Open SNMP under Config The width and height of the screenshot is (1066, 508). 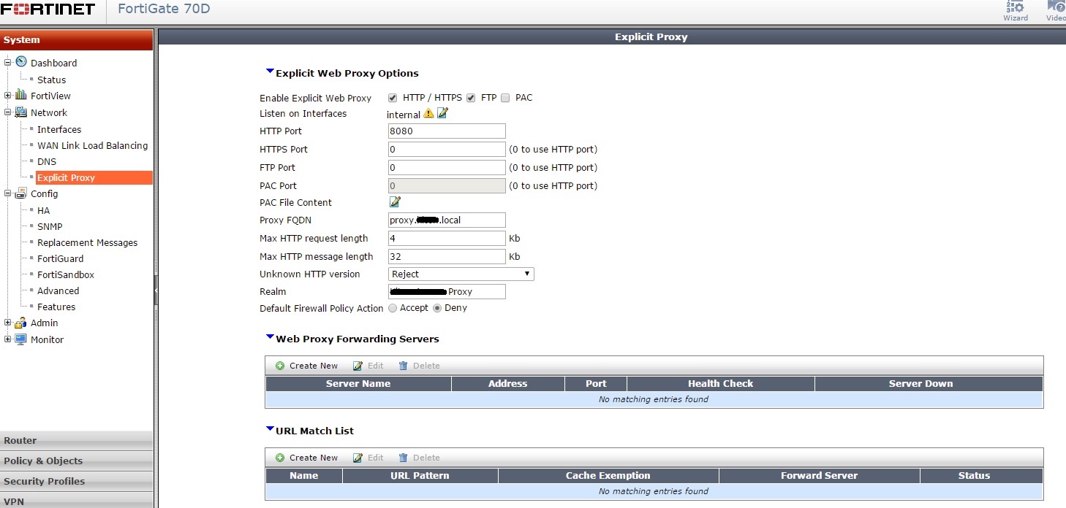pyautogui.click(x=50, y=226)
